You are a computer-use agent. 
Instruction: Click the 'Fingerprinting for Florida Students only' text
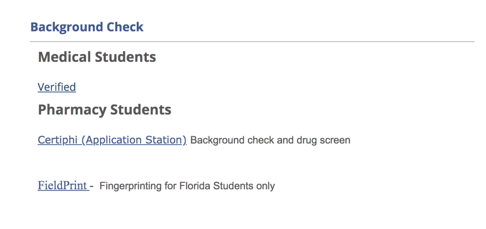click(x=187, y=186)
